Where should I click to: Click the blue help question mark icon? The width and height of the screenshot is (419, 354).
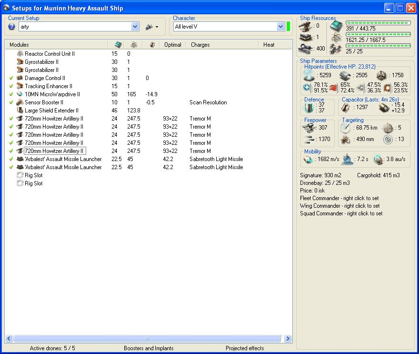pos(11,27)
